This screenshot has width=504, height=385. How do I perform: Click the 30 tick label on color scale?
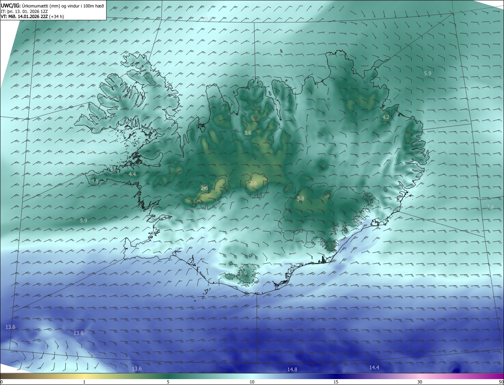point(420,382)
